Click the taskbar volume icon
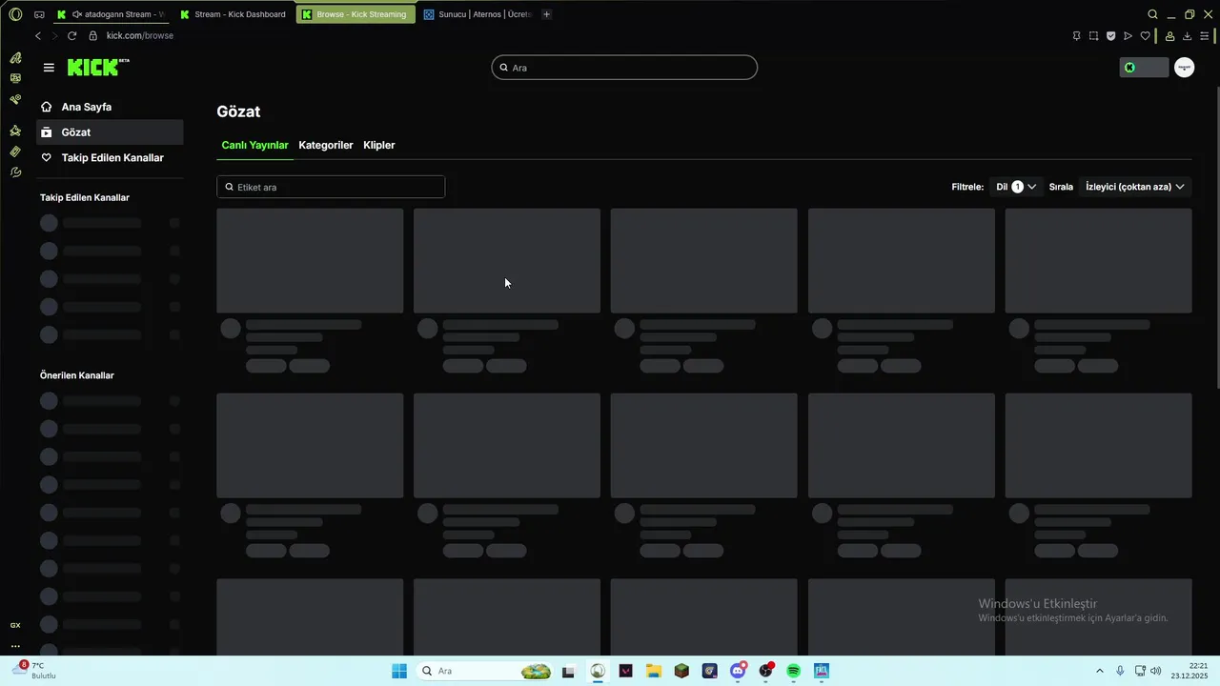 (1155, 671)
